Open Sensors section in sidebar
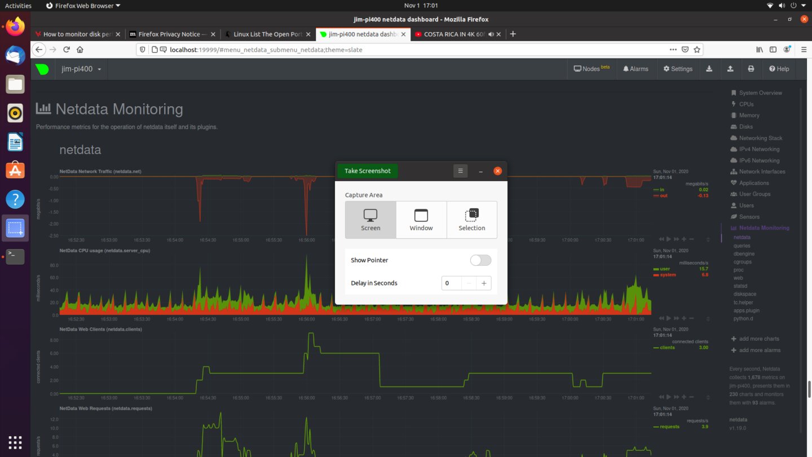The image size is (812, 457). pos(745,217)
